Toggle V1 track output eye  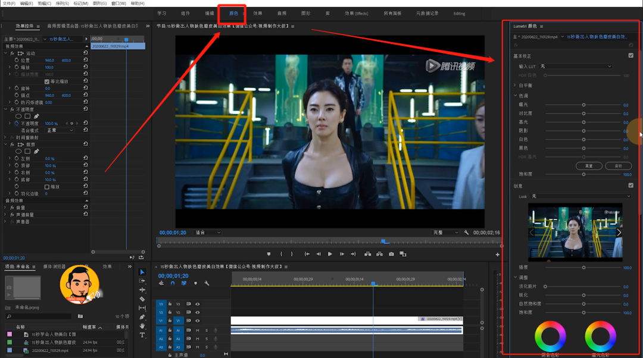198,321
